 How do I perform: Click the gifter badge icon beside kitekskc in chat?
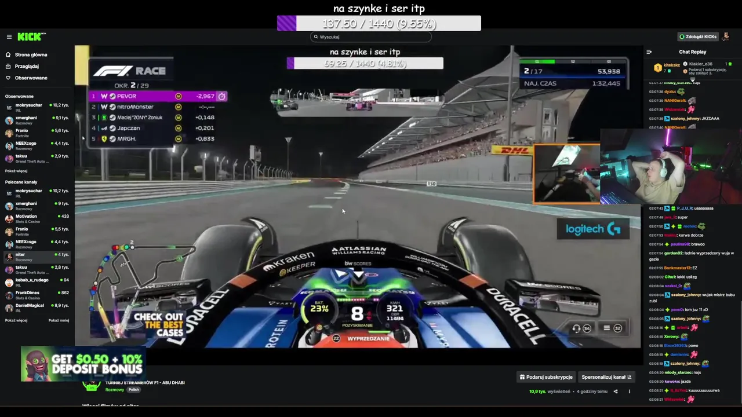tap(658, 68)
